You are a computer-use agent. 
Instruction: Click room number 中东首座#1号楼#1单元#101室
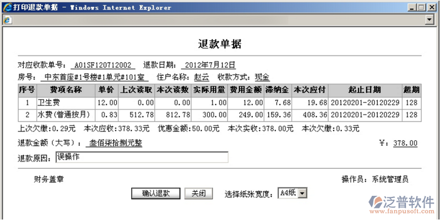pos(95,77)
